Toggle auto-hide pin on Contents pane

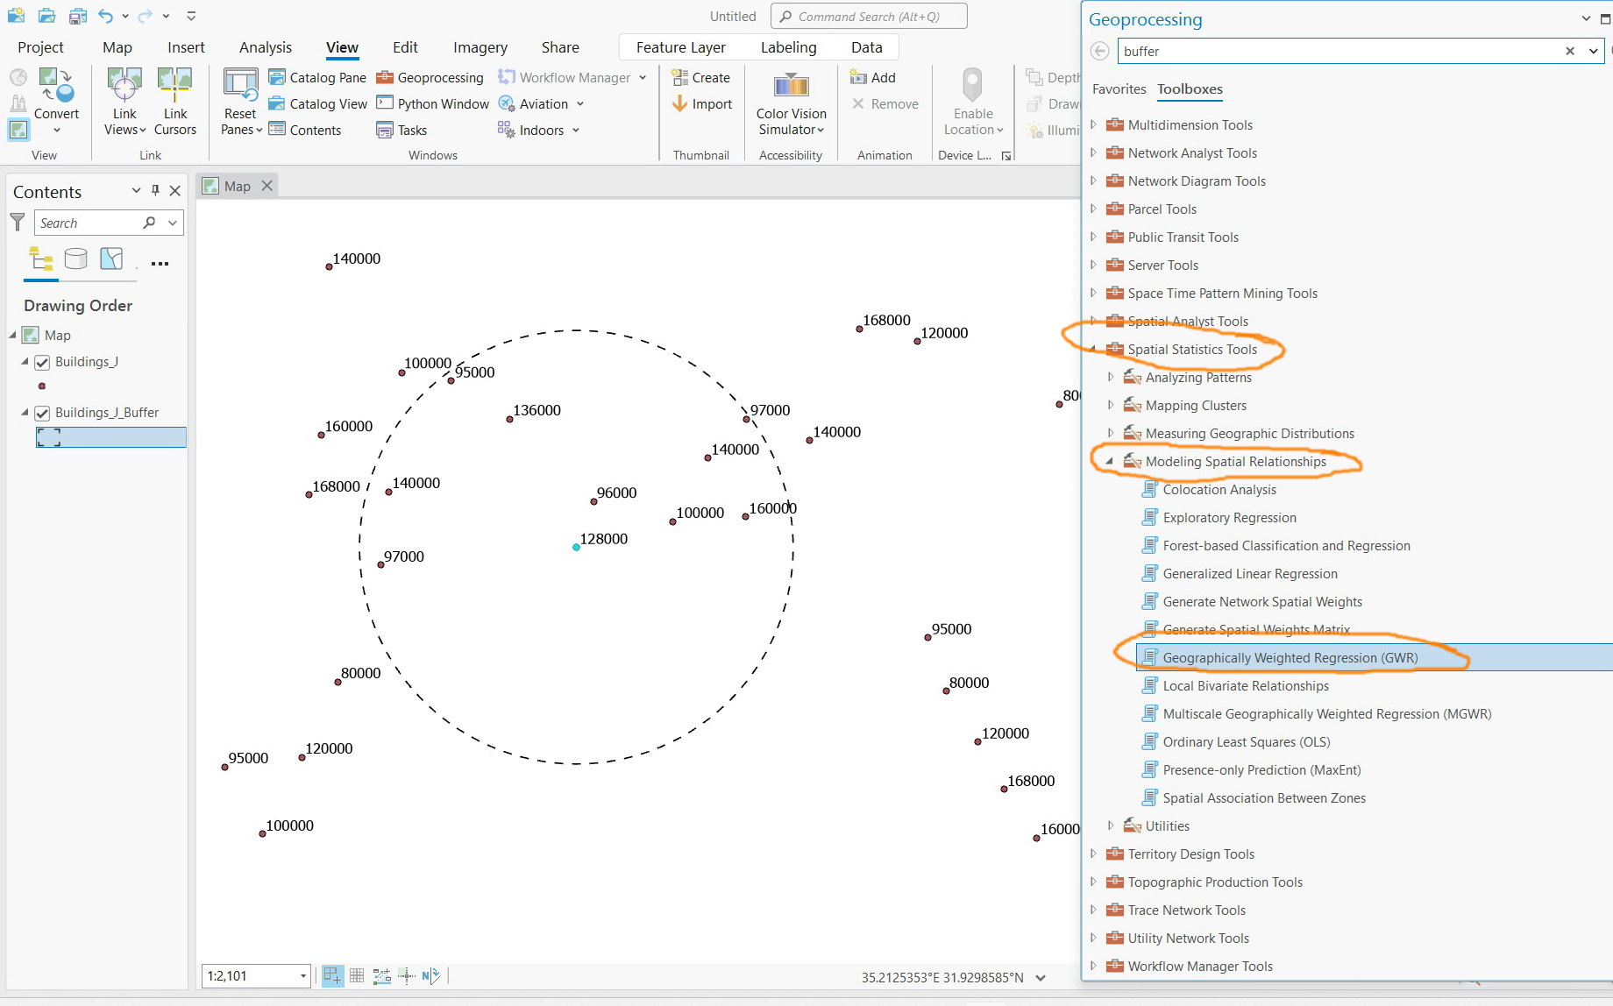(x=155, y=190)
